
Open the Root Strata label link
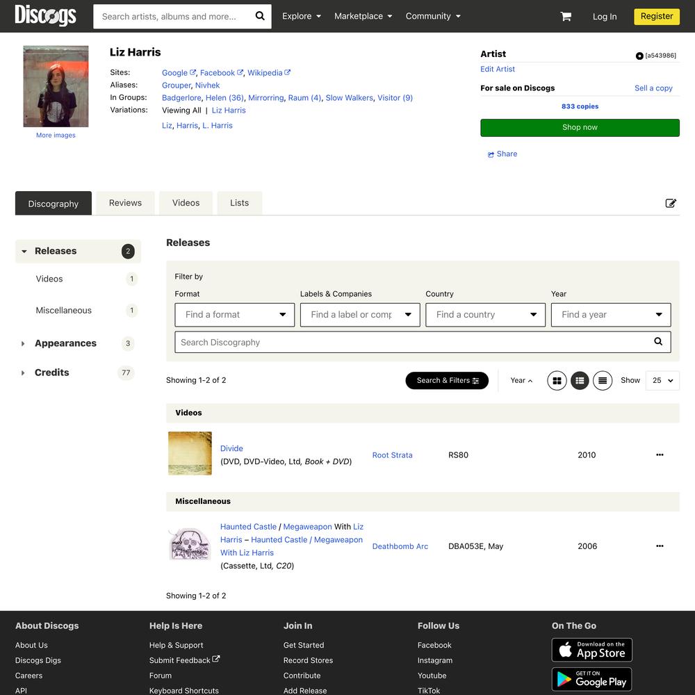pos(392,455)
